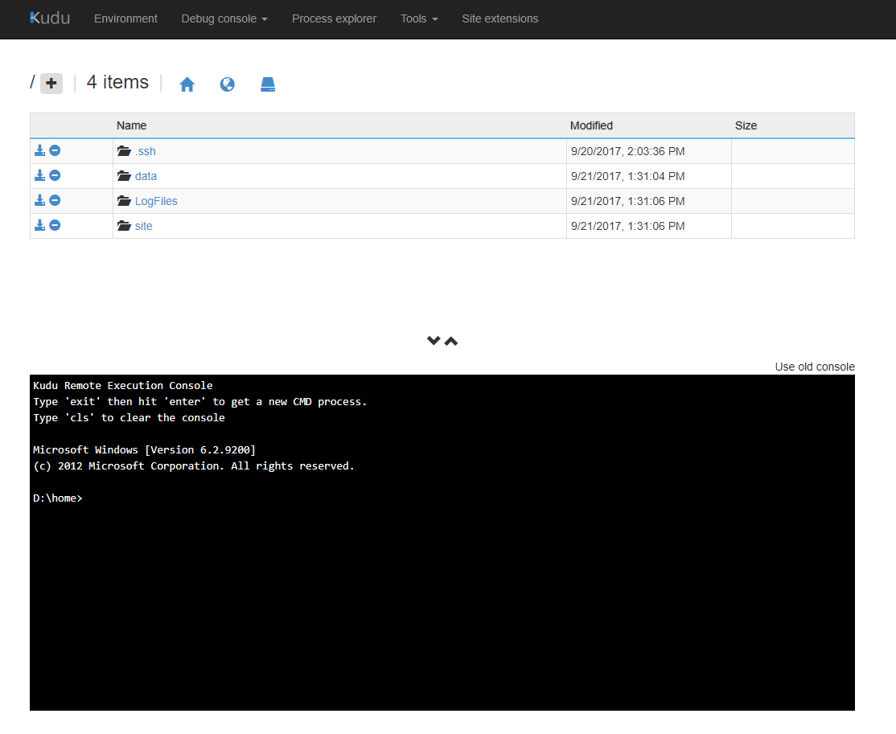Delete the site folder

(x=55, y=225)
